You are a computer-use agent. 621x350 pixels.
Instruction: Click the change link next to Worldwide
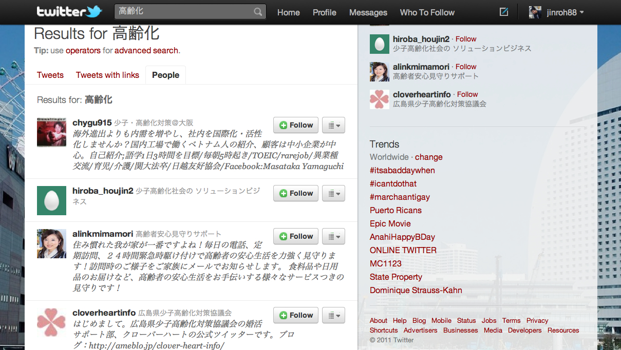click(428, 157)
